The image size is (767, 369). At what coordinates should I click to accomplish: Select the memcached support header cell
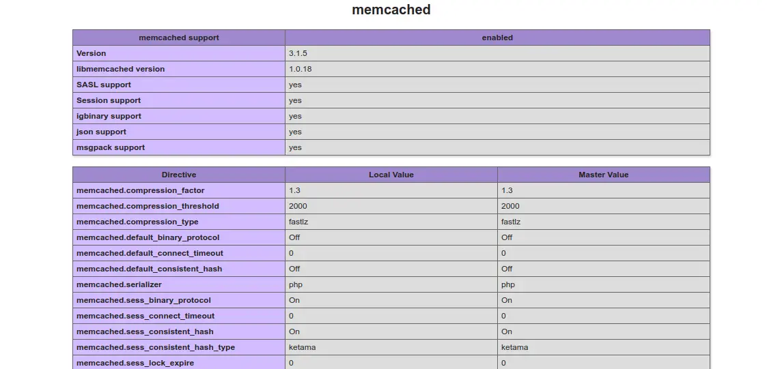pos(179,38)
